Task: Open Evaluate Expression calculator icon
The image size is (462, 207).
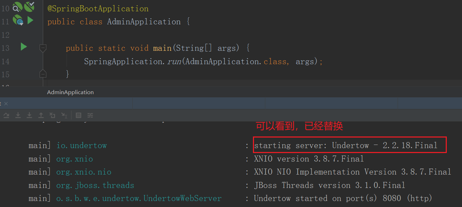Action: (79, 115)
